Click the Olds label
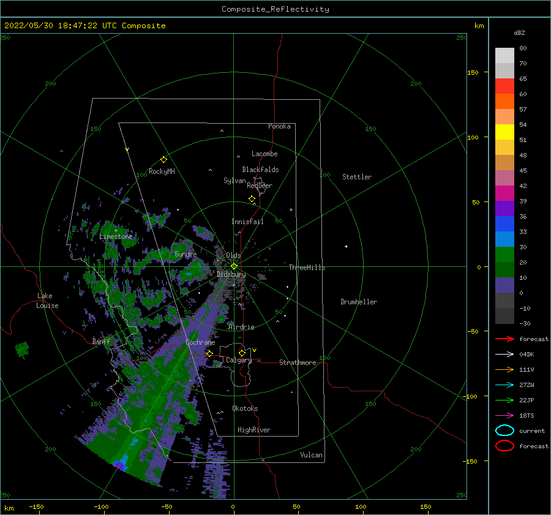The image size is (551, 515). tap(233, 255)
